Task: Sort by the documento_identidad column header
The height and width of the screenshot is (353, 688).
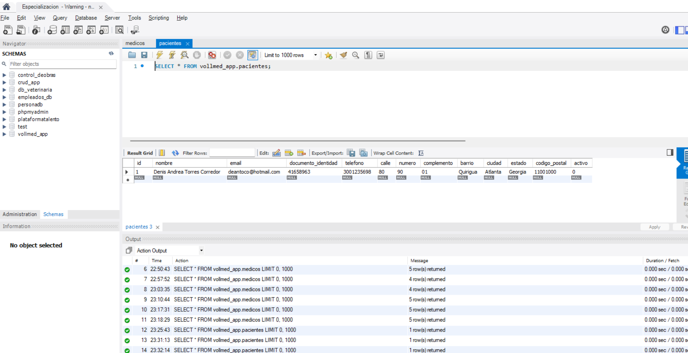Action: [313, 163]
